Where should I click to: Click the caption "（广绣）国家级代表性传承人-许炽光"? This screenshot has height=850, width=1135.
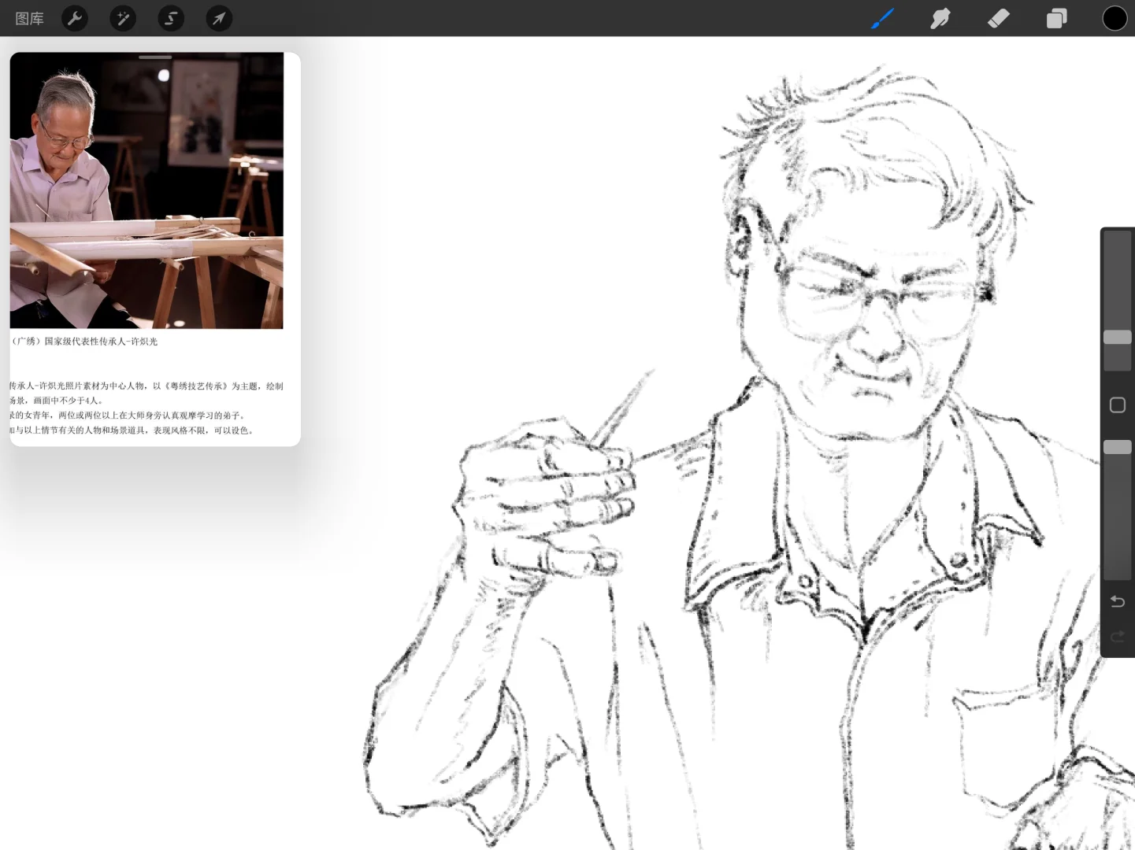[x=84, y=342]
